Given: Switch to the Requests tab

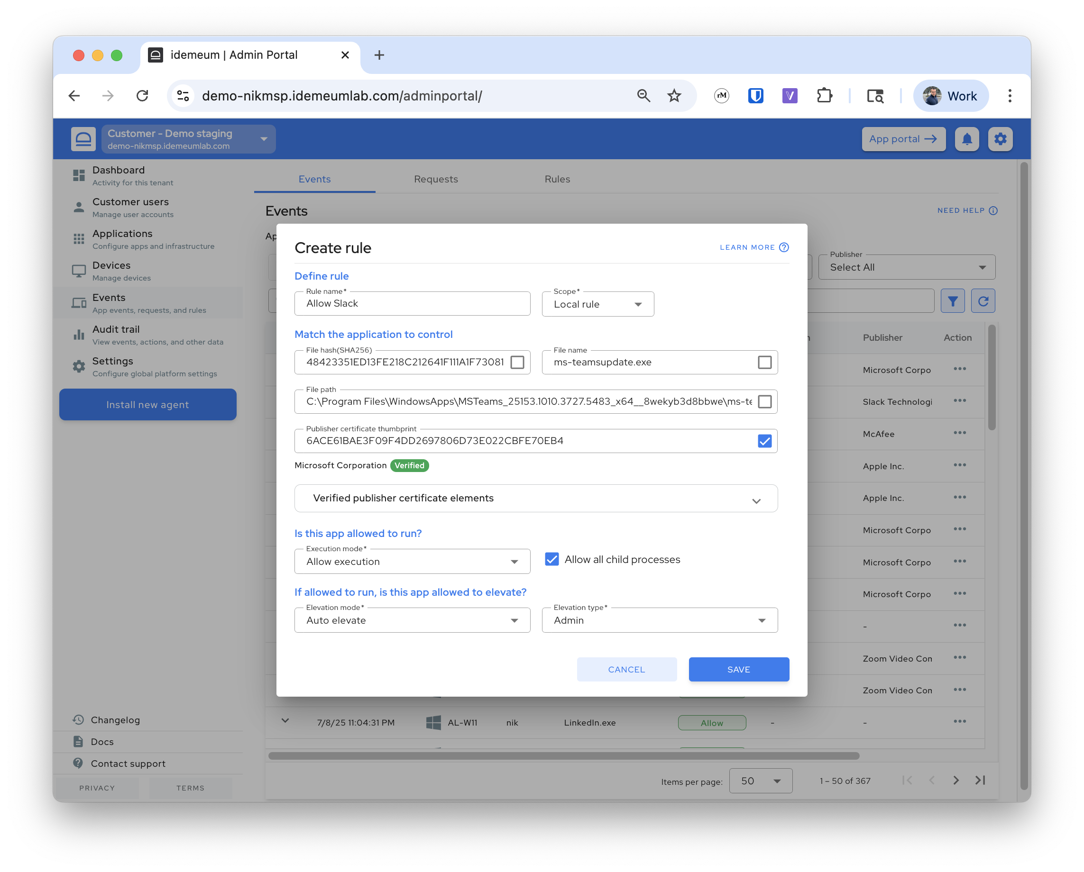Looking at the screenshot, I should (x=436, y=179).
